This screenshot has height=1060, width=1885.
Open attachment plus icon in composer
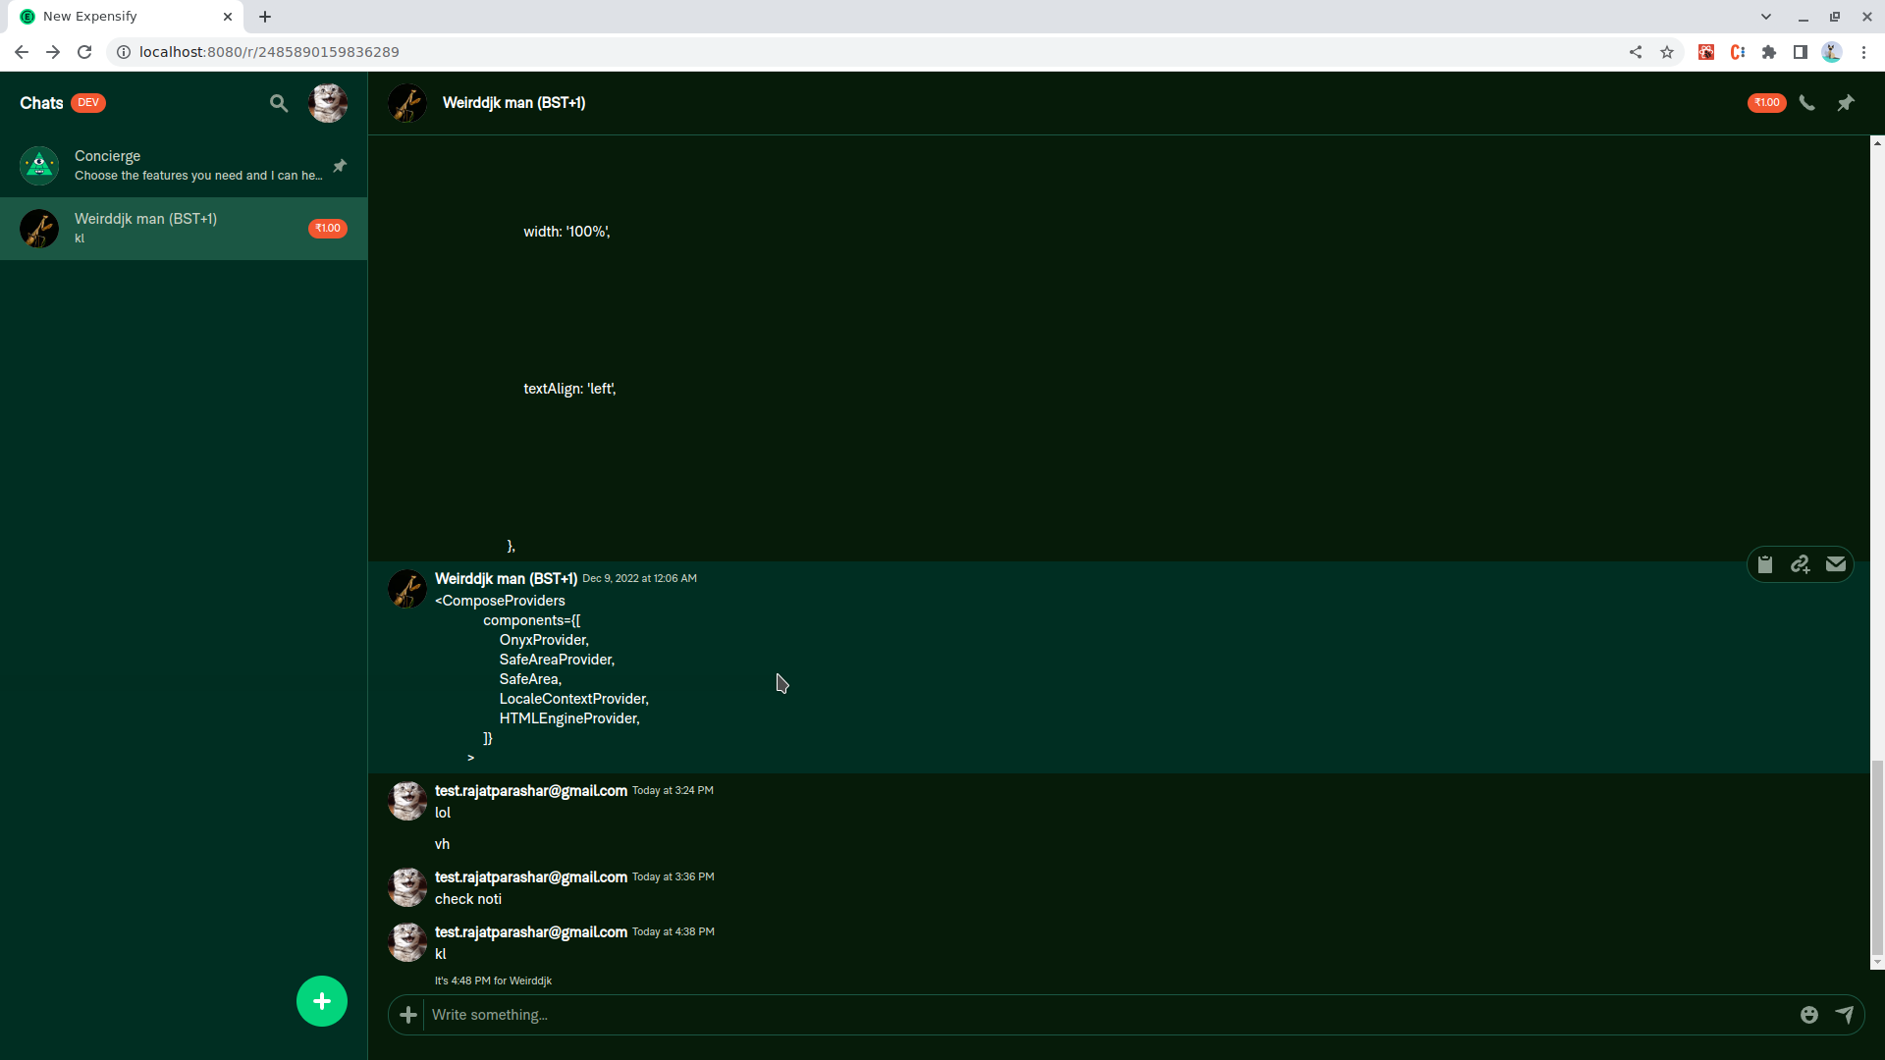(x=408, y=1015)
